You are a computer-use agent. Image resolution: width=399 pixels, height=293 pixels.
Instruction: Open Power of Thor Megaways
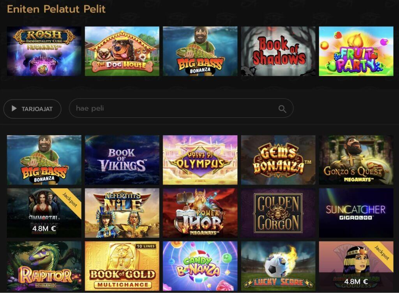tap(200, 213)
